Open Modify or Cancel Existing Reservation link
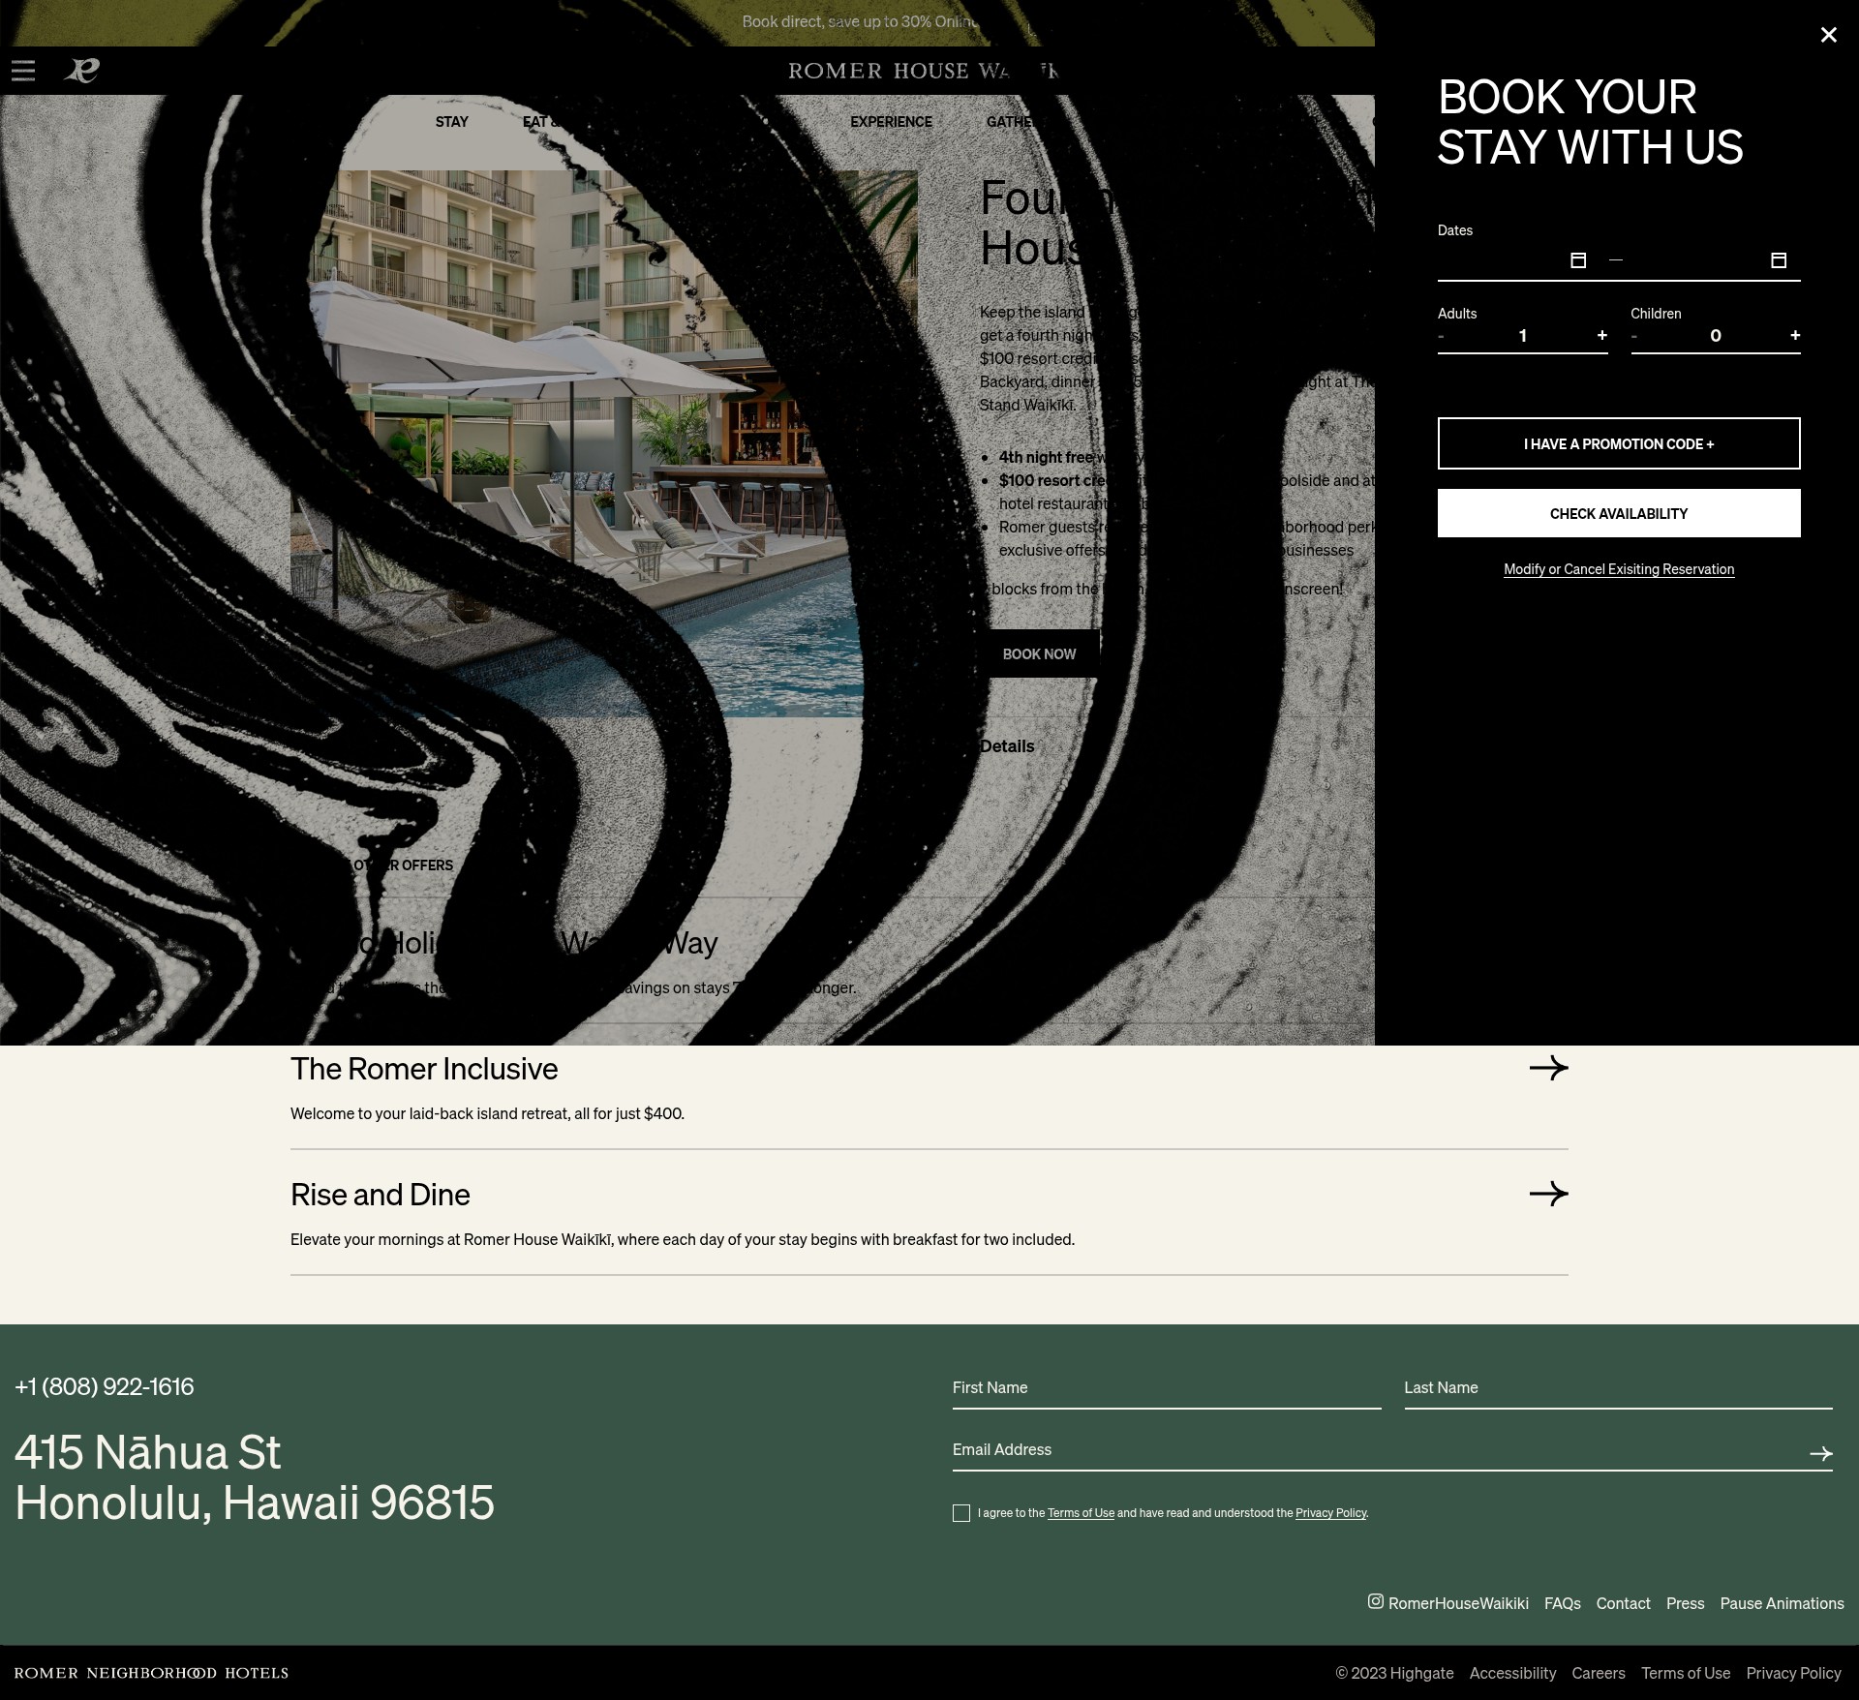 [x=1619, y=569]
